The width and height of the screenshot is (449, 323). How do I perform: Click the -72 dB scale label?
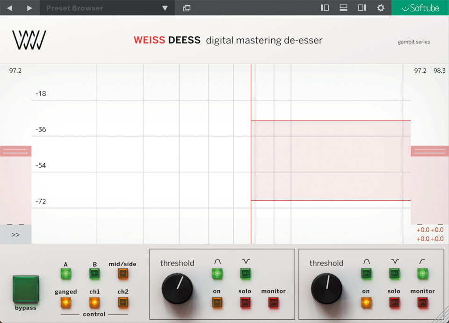41,201
